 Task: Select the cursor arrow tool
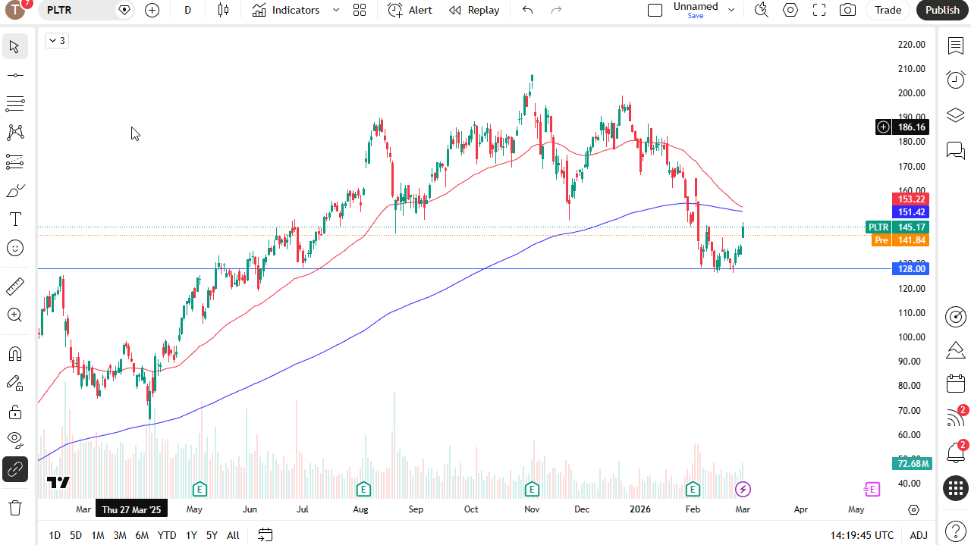pyautogui.click(x=14, y=46)
